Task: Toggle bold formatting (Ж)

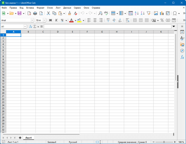Action: point(50,20)
